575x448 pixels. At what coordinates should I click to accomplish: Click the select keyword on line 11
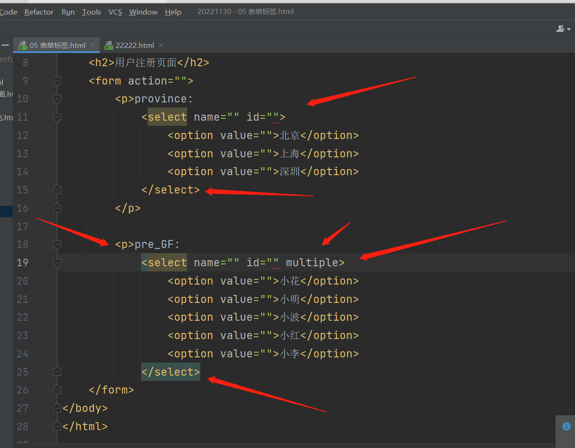point(167,117)
